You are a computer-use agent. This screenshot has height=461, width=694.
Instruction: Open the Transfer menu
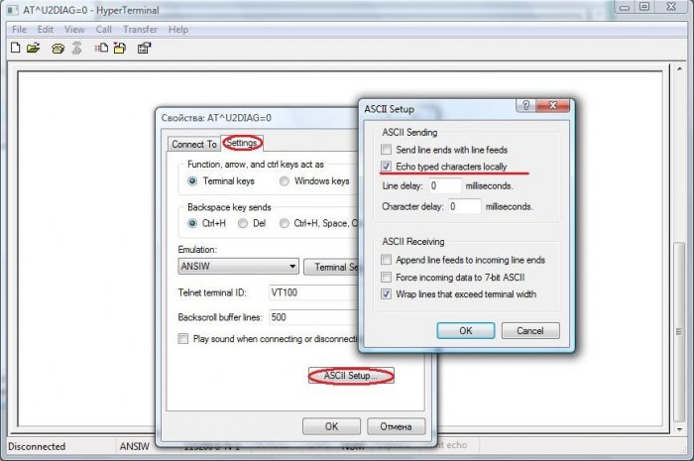coord(140,30)
